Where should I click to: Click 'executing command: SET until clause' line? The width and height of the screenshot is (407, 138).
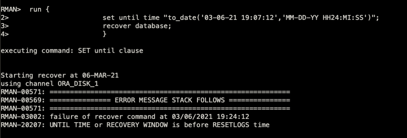(x=72, y=50)
